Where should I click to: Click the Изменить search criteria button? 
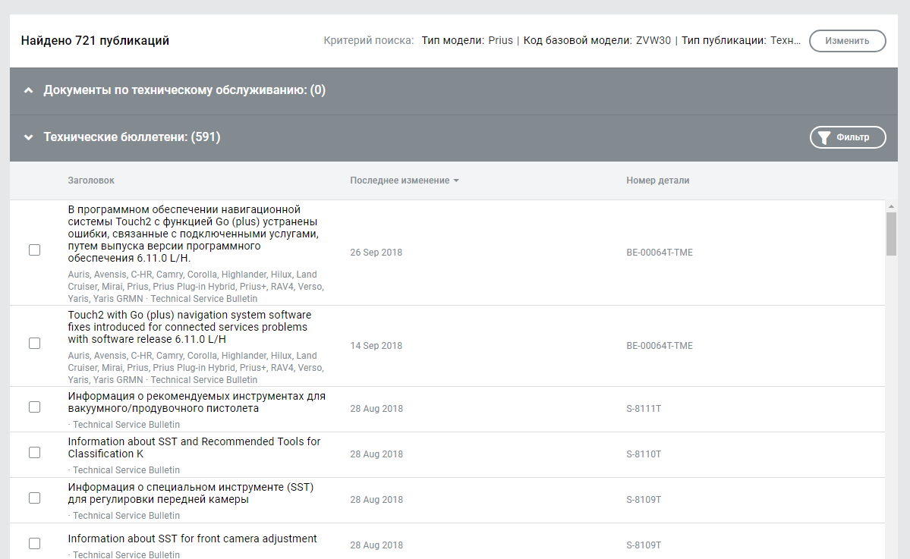click(x=847, y=41)
